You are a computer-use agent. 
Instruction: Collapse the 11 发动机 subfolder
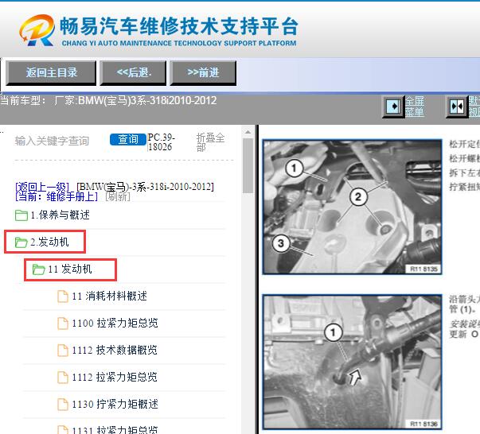point(70,269)
